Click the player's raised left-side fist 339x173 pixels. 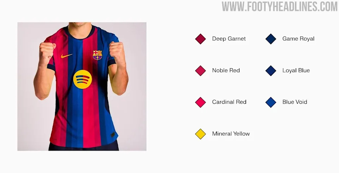pyautogui.click(x=47, y=51)
